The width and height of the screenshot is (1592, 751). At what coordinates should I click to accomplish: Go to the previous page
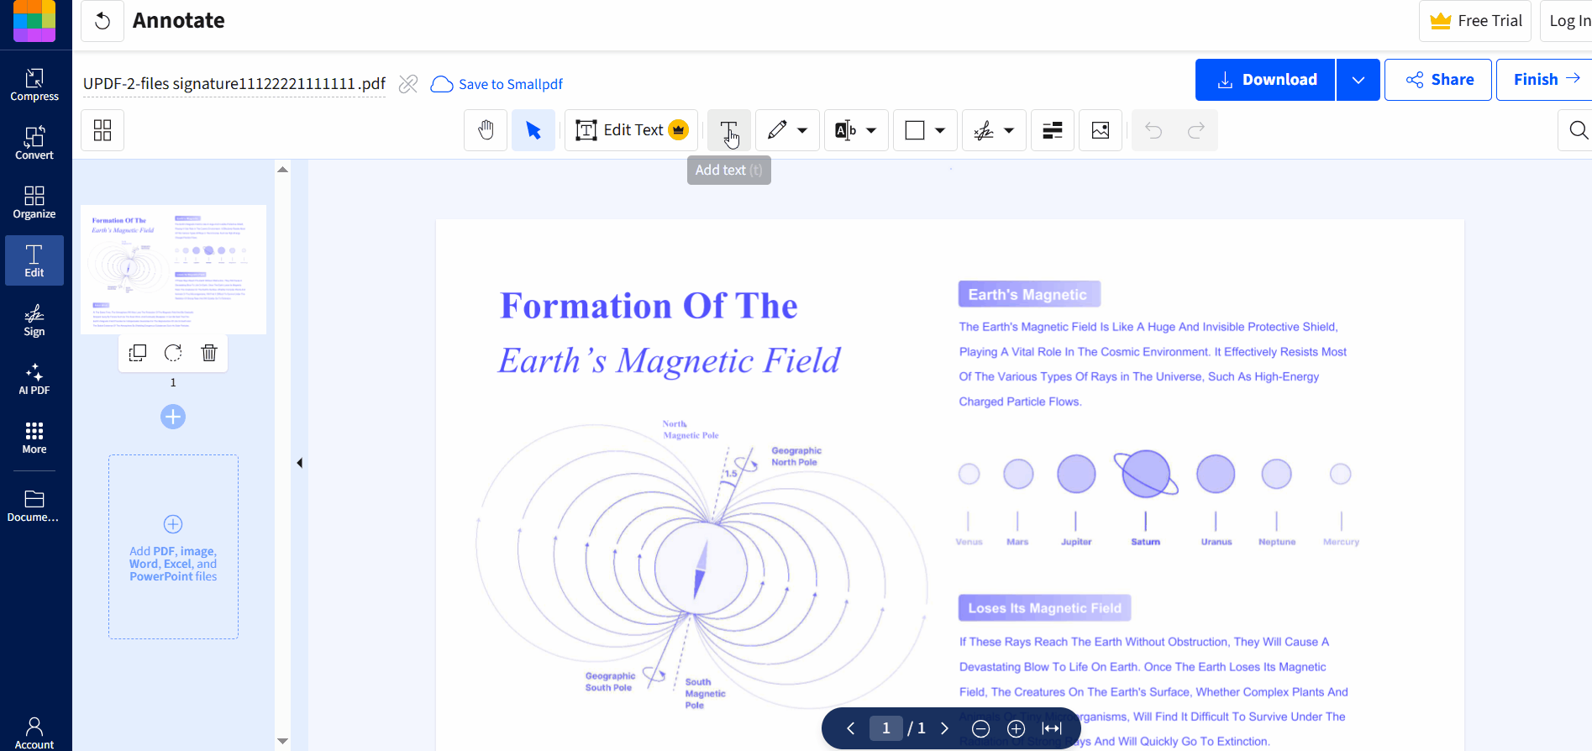pyautogui.click(x=850, y=728)
